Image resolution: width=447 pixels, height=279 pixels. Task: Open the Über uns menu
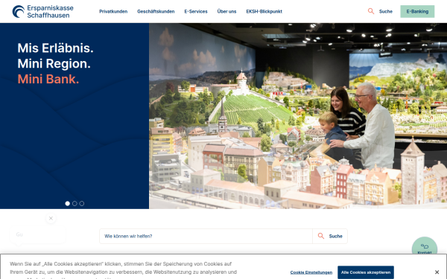tap(226, 11)
